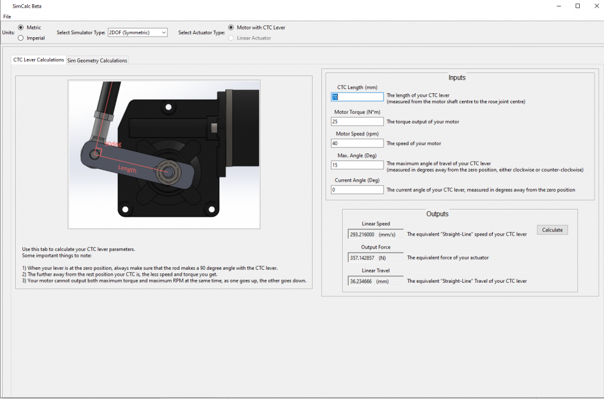Image resolution: width=604 pixels, height=399 pixels.
Task: Click the Motor Speed input field
Action: coord(357,143)
